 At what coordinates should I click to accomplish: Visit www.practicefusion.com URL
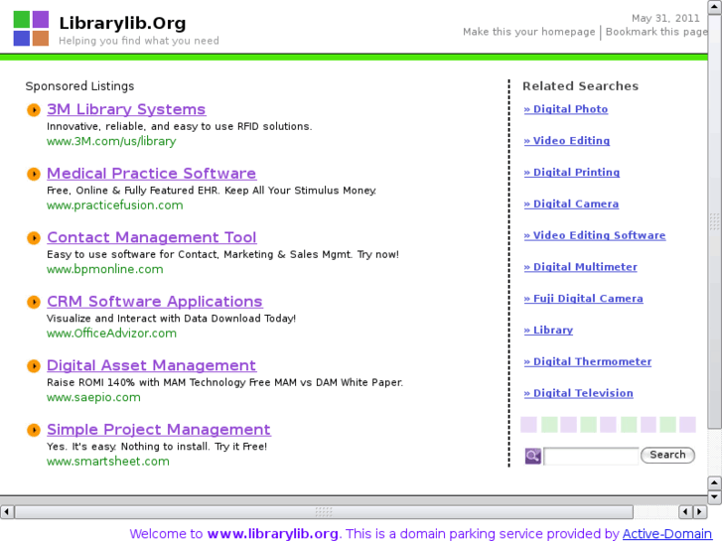pyautogui.click(x=114, y=205)
